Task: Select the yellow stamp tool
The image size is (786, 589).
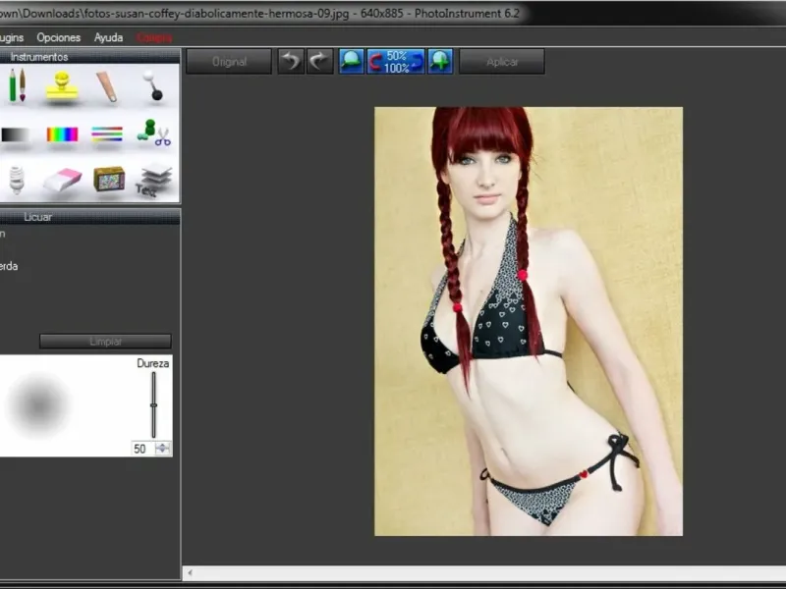Action: pyautogui.click(x=62, y=87)
